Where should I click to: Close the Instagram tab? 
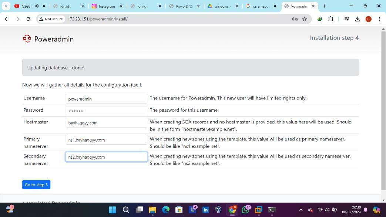[x=121, y=6]
